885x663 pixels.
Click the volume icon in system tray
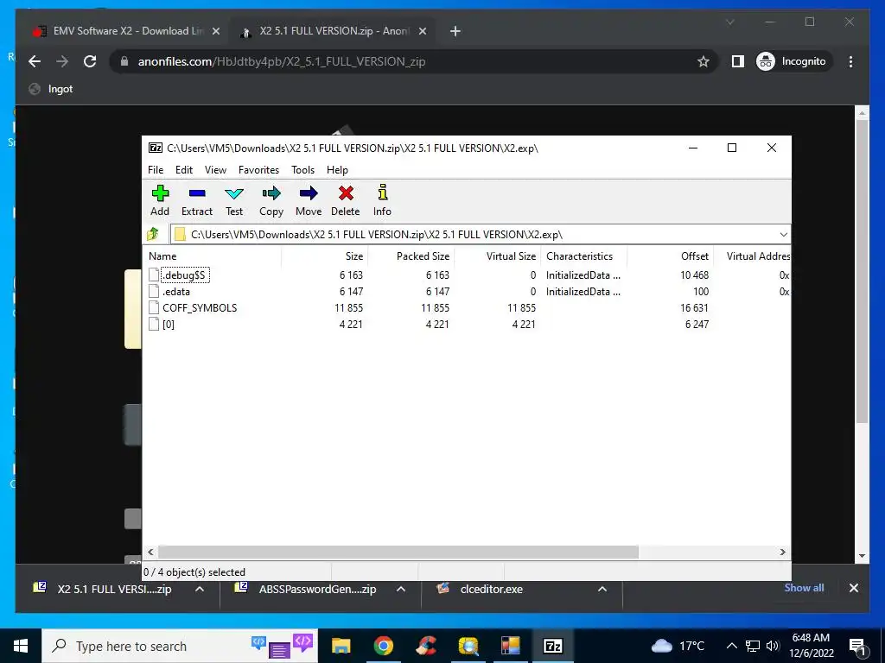point(773,646)
